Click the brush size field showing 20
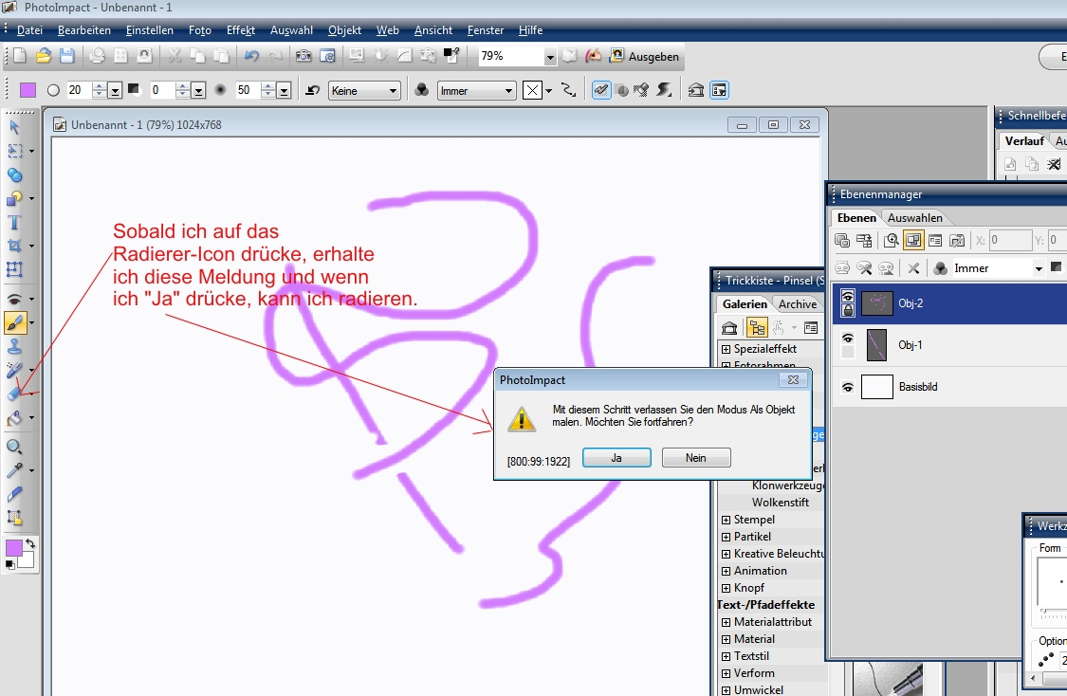Viewport: 1067px width, 696px height. [79, 90]
